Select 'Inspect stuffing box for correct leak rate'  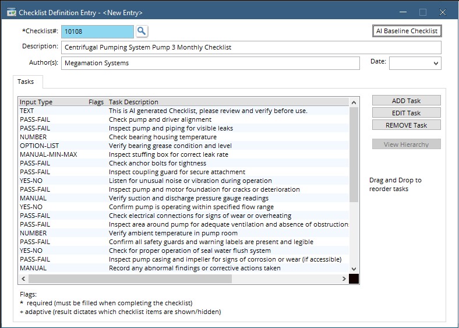click(184, 154)
